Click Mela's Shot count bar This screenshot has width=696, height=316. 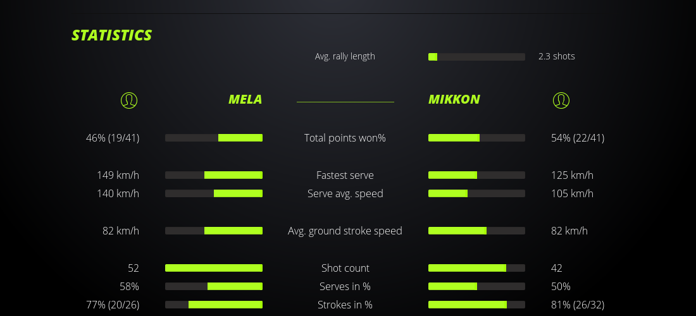[214, 268]
